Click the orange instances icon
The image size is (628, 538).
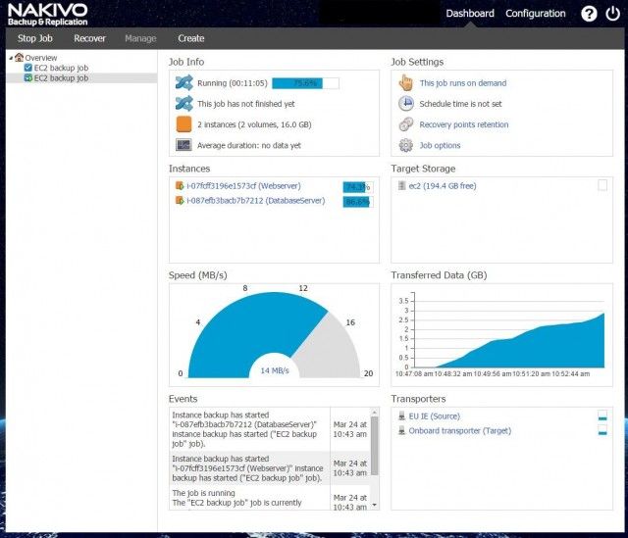tap(183, 124)
